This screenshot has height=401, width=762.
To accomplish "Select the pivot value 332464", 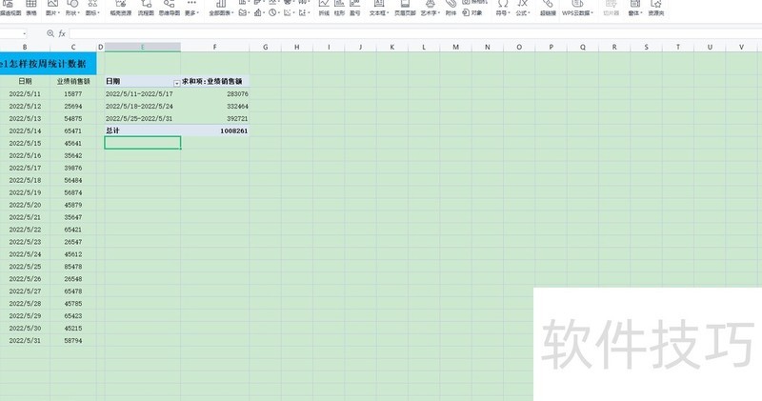I will click(215, 106).
